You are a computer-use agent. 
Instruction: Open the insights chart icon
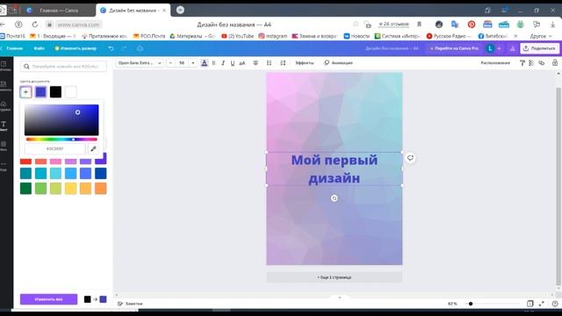click(513, 48)
